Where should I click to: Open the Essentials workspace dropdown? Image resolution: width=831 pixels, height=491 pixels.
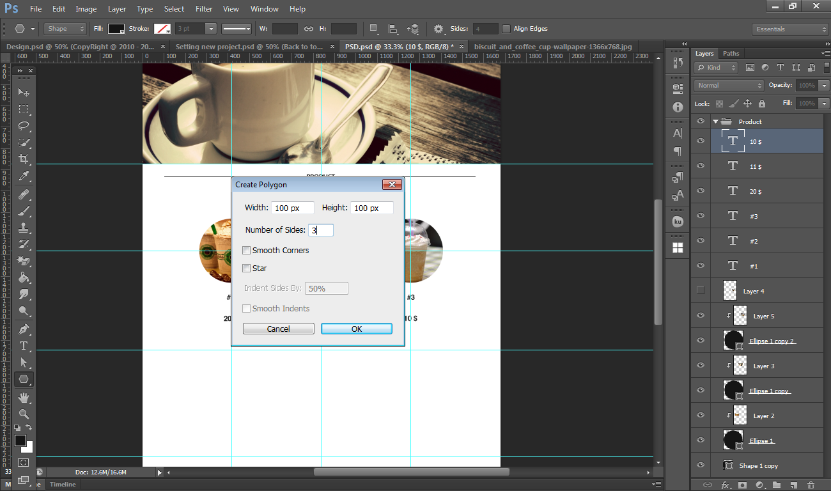pos(790,29)
